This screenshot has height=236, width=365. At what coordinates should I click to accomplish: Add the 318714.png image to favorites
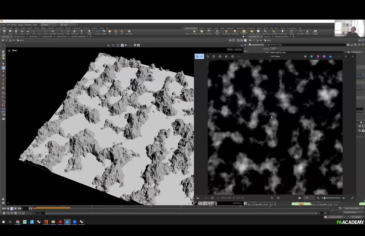pyautogui.click(x=206, y=198)
